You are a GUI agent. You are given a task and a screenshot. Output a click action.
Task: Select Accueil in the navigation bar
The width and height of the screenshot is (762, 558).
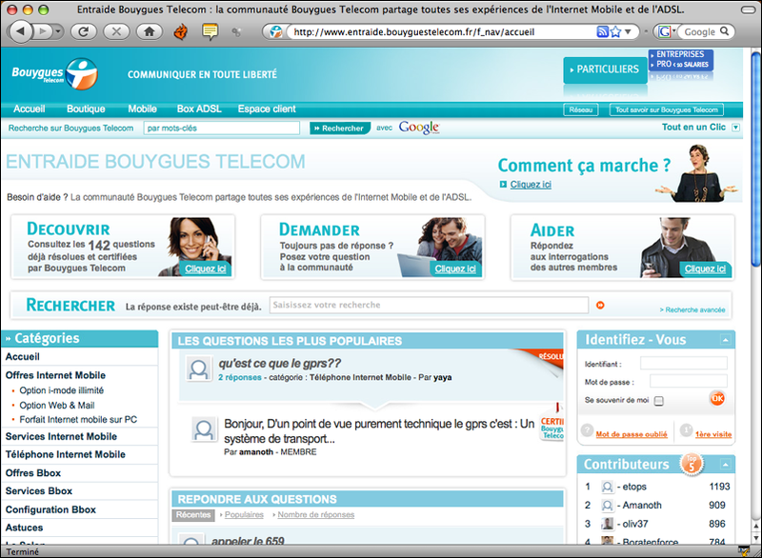[x=30, y=109]
